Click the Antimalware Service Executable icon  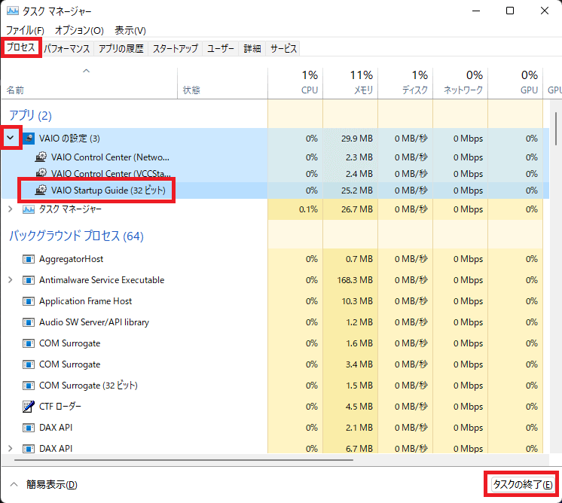pos(29,280)
